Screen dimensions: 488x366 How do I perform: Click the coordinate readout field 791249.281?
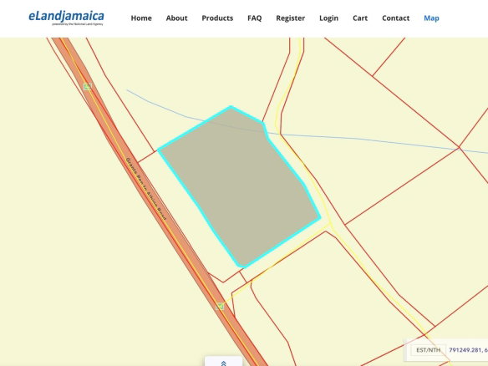tap(468, 350)
